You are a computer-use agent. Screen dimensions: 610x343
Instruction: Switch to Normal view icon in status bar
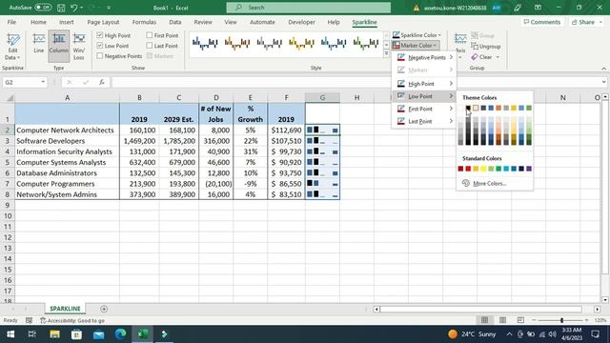click(x=484, y=320)
